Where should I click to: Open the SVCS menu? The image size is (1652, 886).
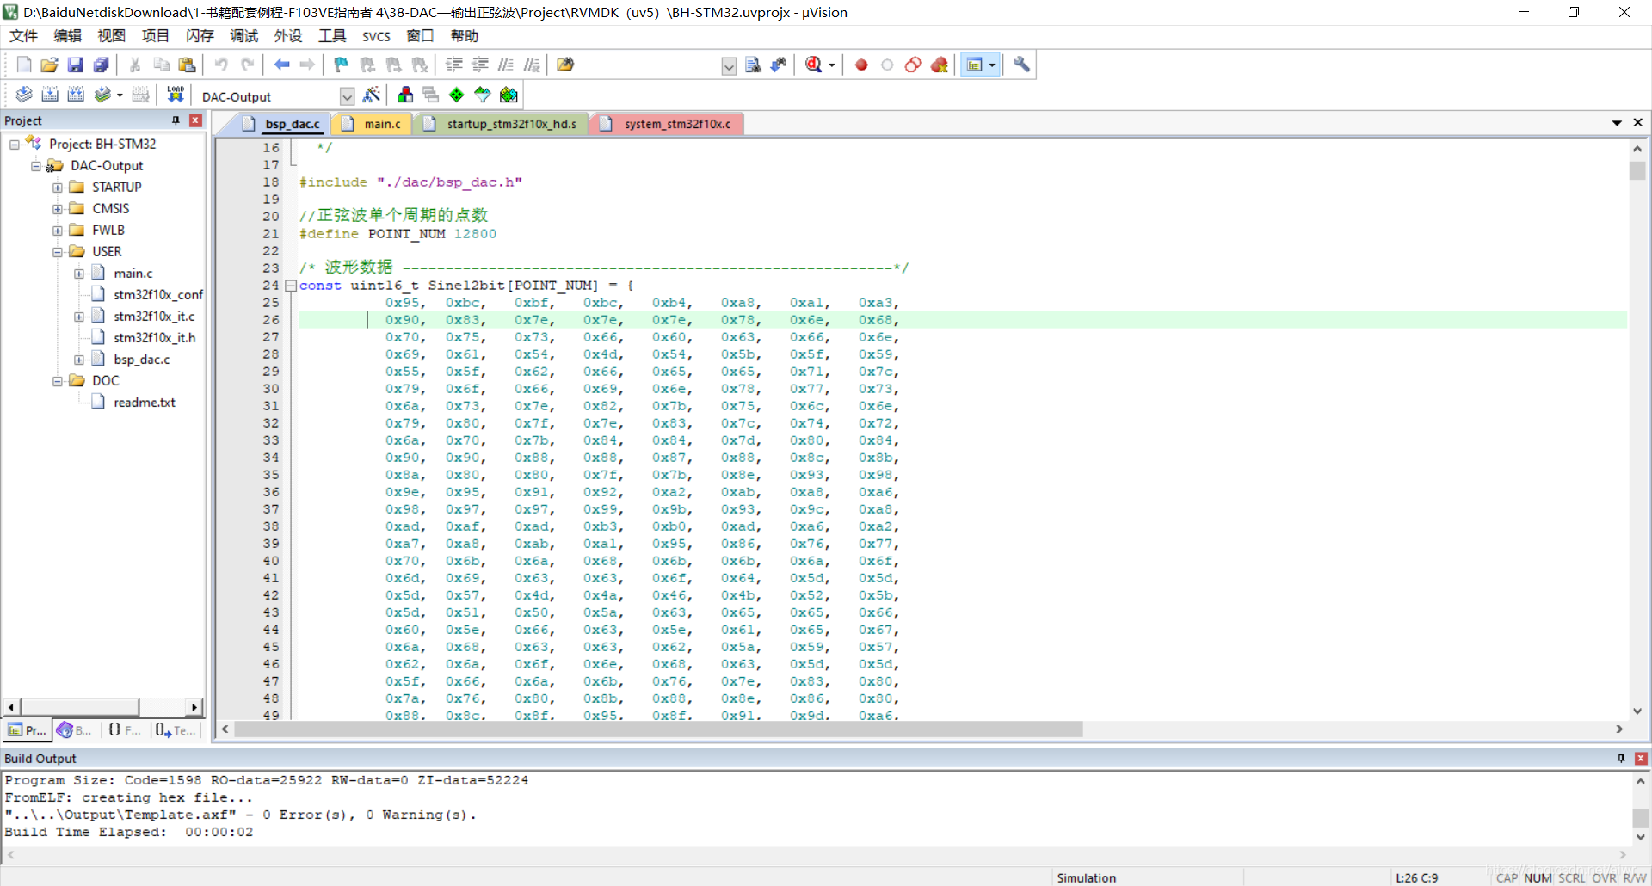tap(376, 36)
